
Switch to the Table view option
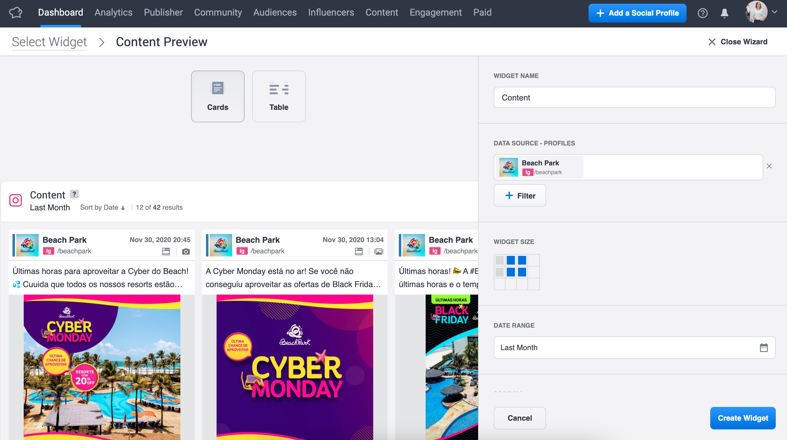pos(279,96)
